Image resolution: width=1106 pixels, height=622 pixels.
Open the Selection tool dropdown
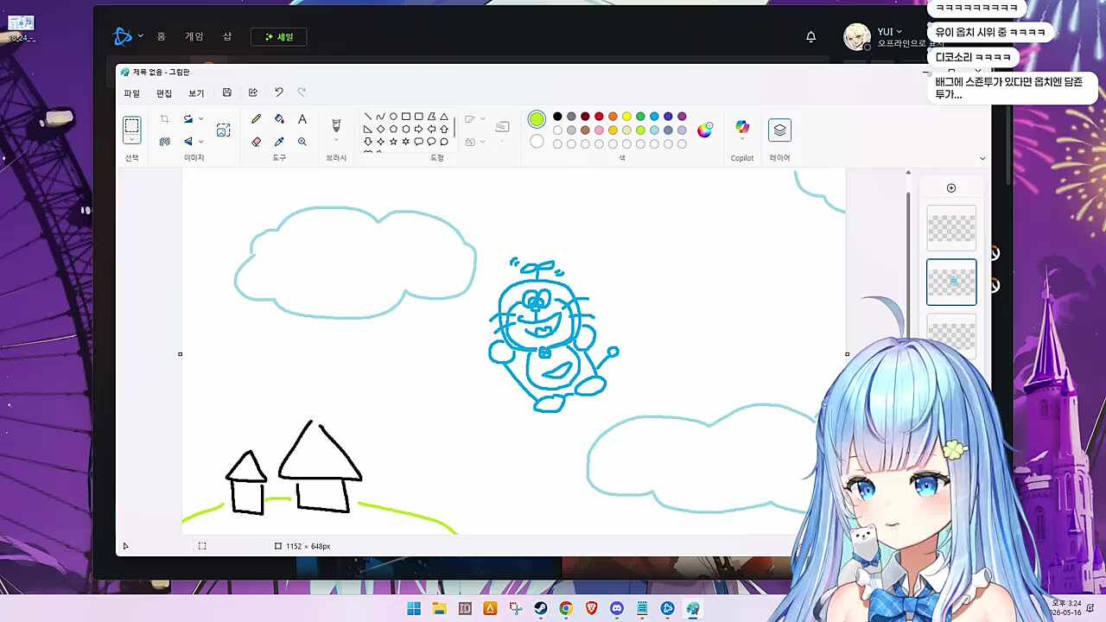pos(131,139)
